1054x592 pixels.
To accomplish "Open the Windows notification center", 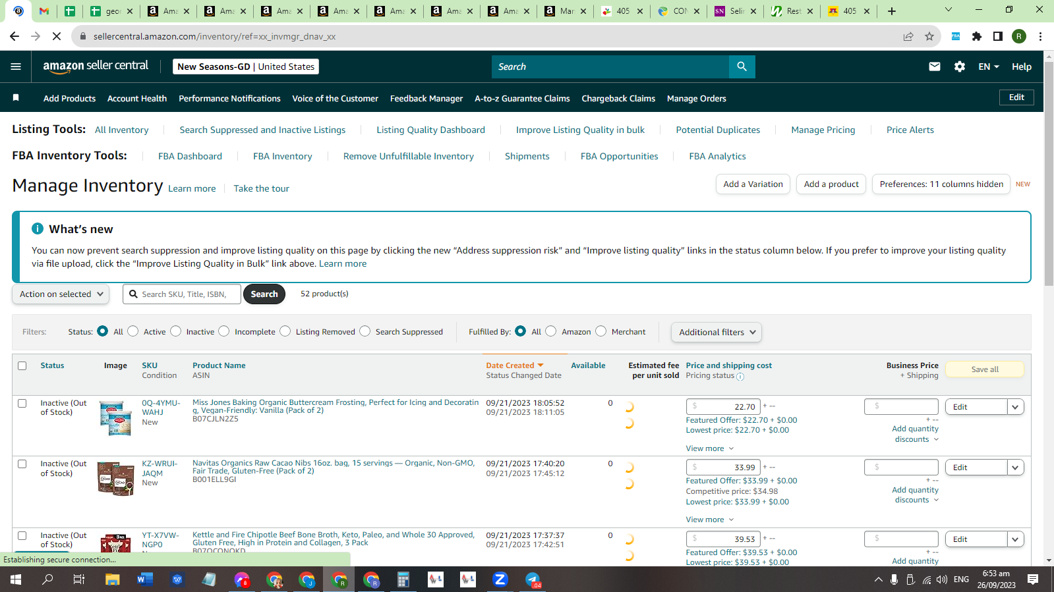I will coord(1033,579).
